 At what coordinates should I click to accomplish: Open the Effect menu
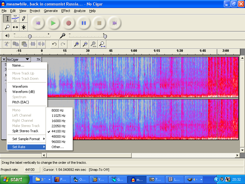[66, 11]
